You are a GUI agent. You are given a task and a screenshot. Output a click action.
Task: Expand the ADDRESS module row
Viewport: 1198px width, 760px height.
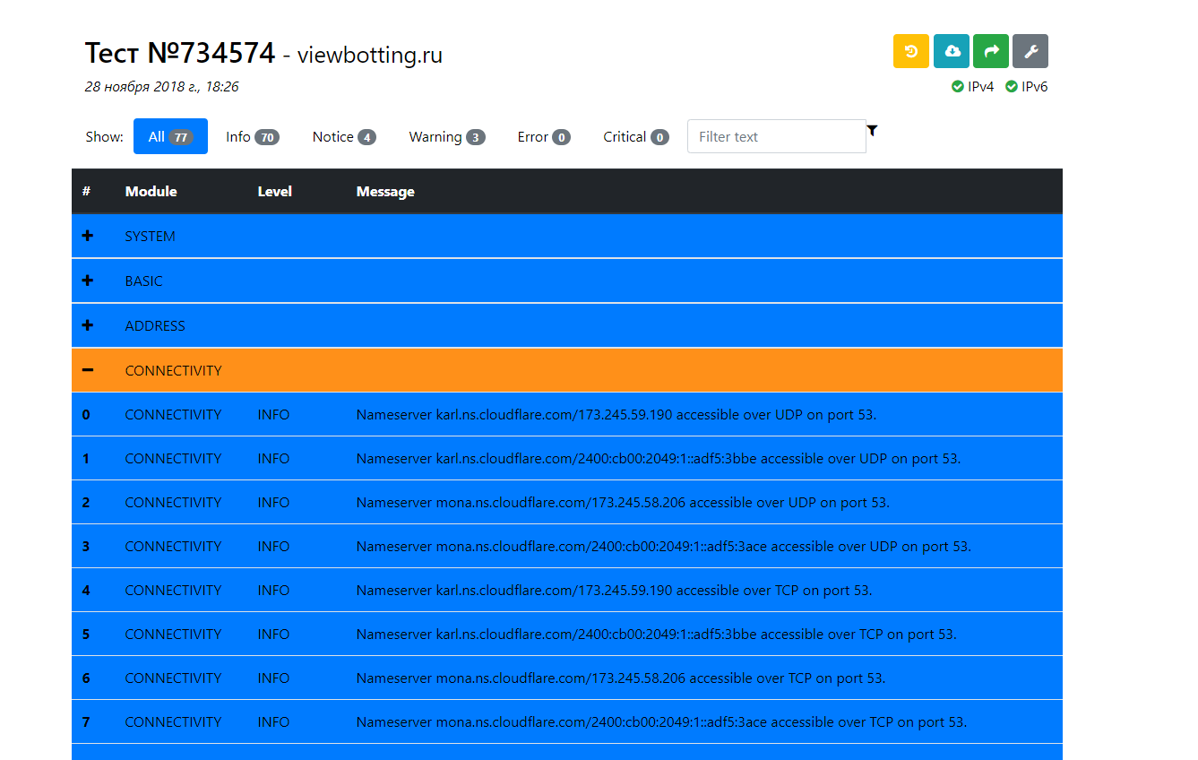point(88,325)
